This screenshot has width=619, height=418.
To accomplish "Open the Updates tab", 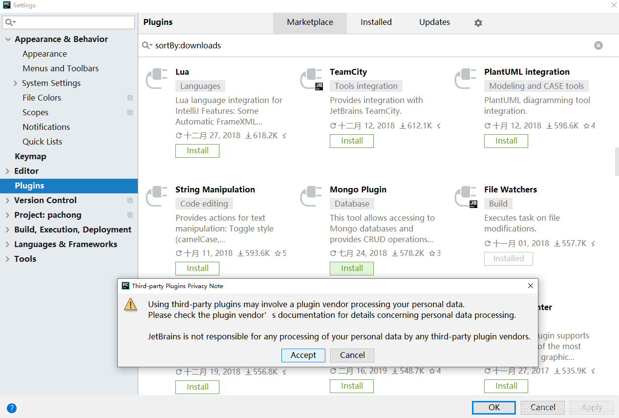I will tap(434, 22).
